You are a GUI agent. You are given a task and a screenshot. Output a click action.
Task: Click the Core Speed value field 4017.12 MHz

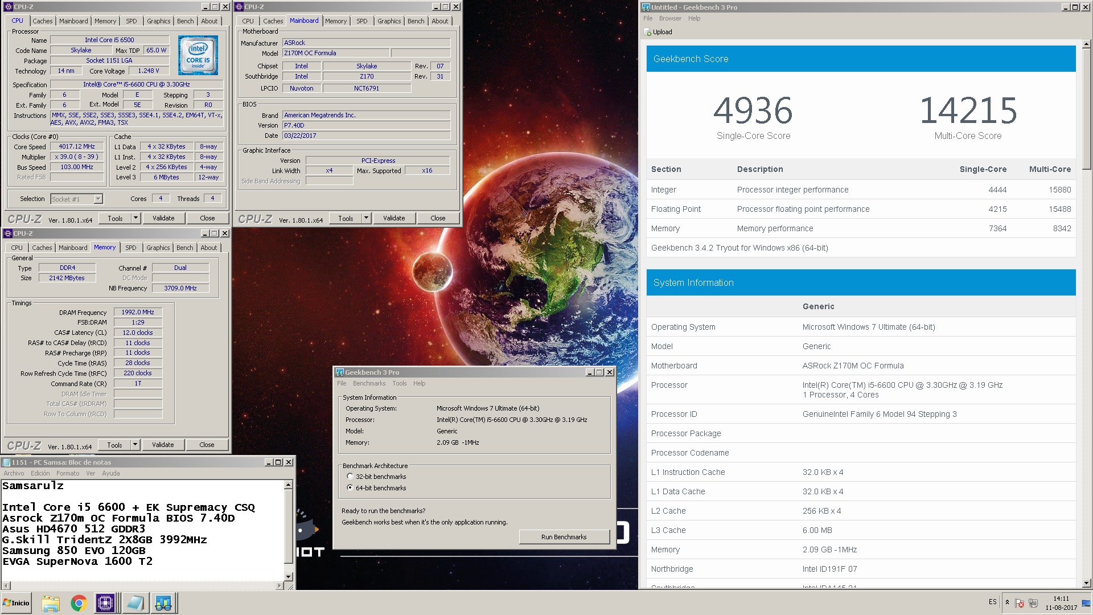coord(77,146)
